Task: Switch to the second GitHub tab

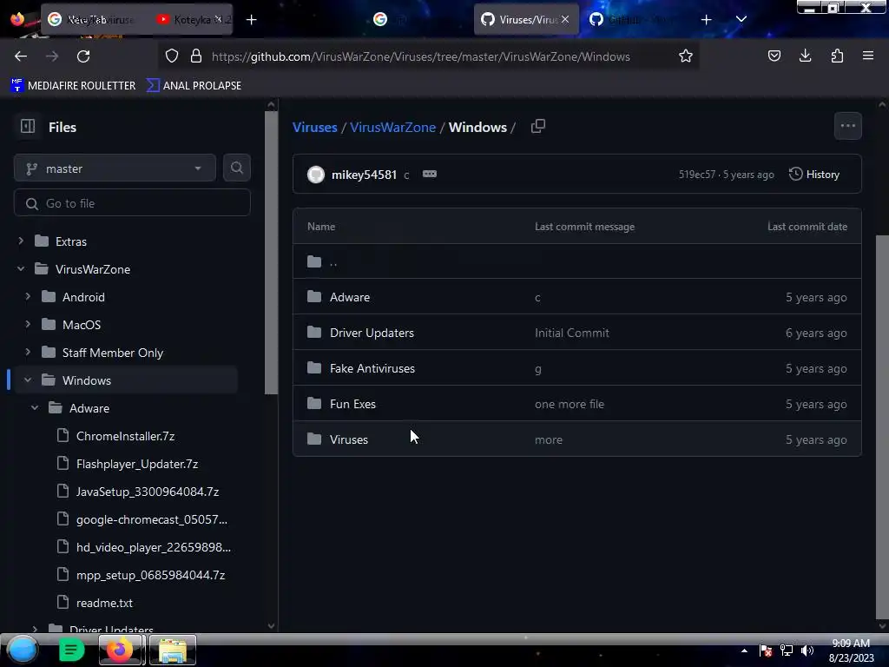Action: [x=632, y=19]
